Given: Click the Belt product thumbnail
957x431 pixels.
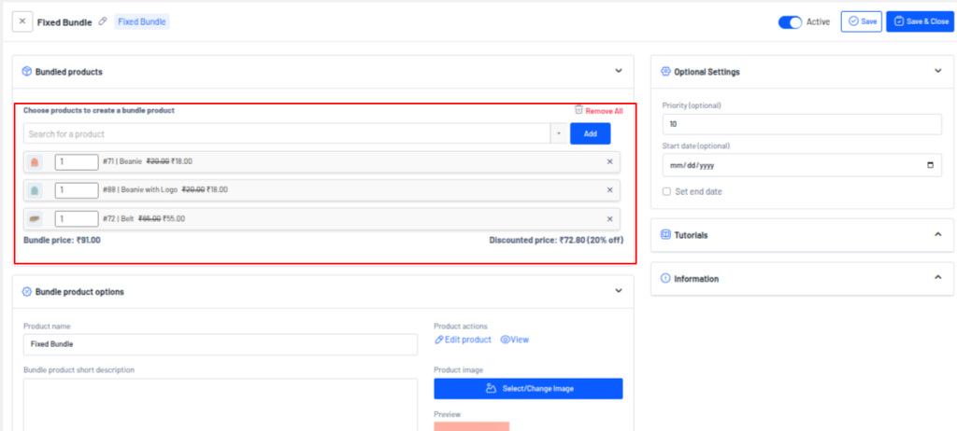Looking at the screenshot, I should (x=35, y=219).
